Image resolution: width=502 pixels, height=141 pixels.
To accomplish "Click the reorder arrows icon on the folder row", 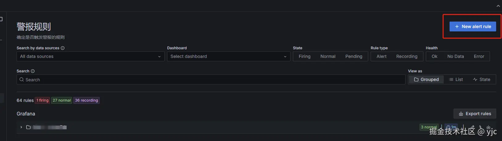I will [480, 127].
